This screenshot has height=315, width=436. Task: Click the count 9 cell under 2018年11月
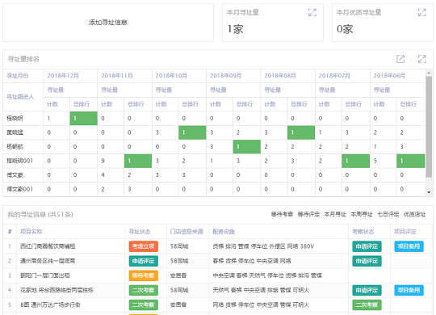tap(111, 161)
